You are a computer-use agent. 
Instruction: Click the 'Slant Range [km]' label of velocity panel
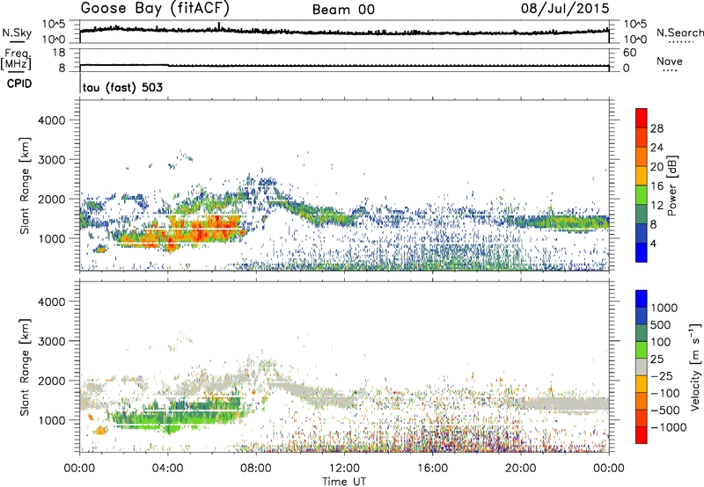coord(25,367)
